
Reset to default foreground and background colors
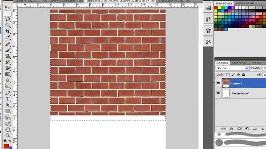click(5, 141)
